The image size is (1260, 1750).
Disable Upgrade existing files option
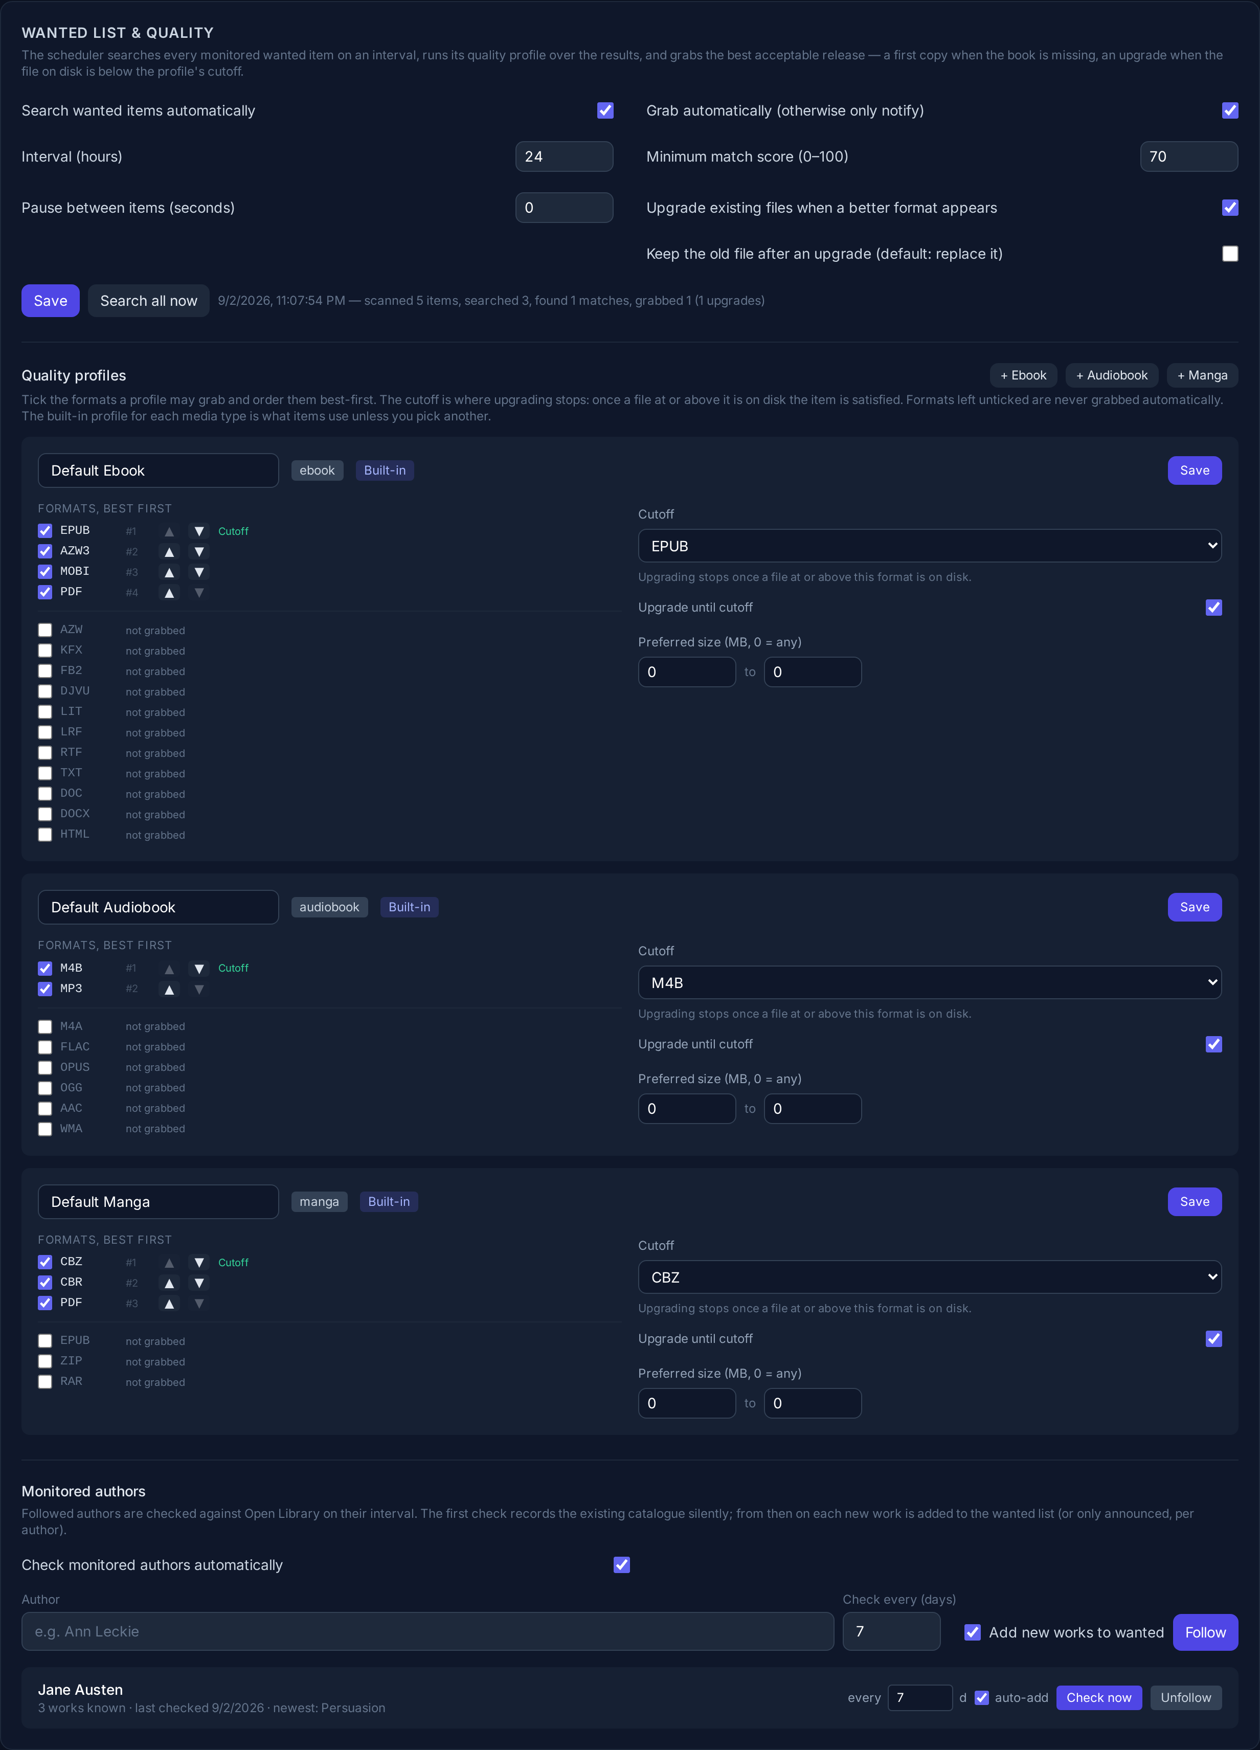pyautogui.click(x=1230, y=208)
